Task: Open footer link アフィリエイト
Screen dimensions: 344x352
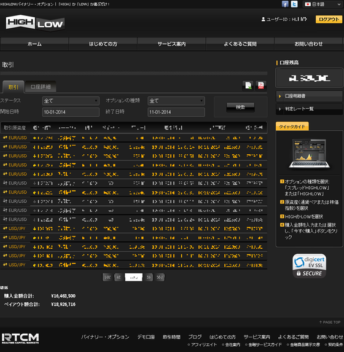Action: coord(204,345)
